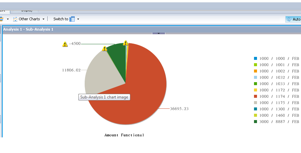Click the warning icon atop the pie chart
This screenshot has height=153, width=301.
126,43
